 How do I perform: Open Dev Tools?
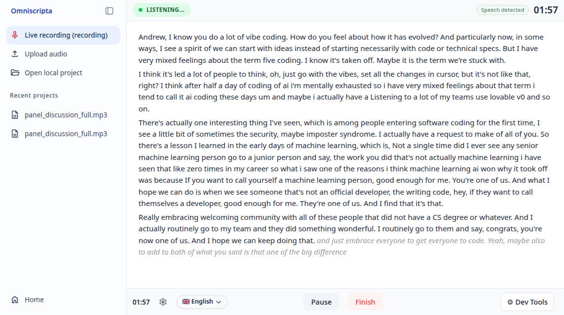(527, 302)
